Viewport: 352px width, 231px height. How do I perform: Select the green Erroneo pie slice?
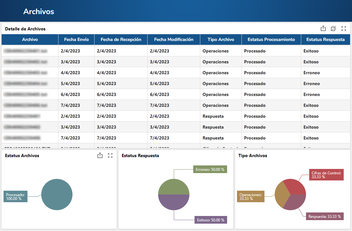[174, 187]
